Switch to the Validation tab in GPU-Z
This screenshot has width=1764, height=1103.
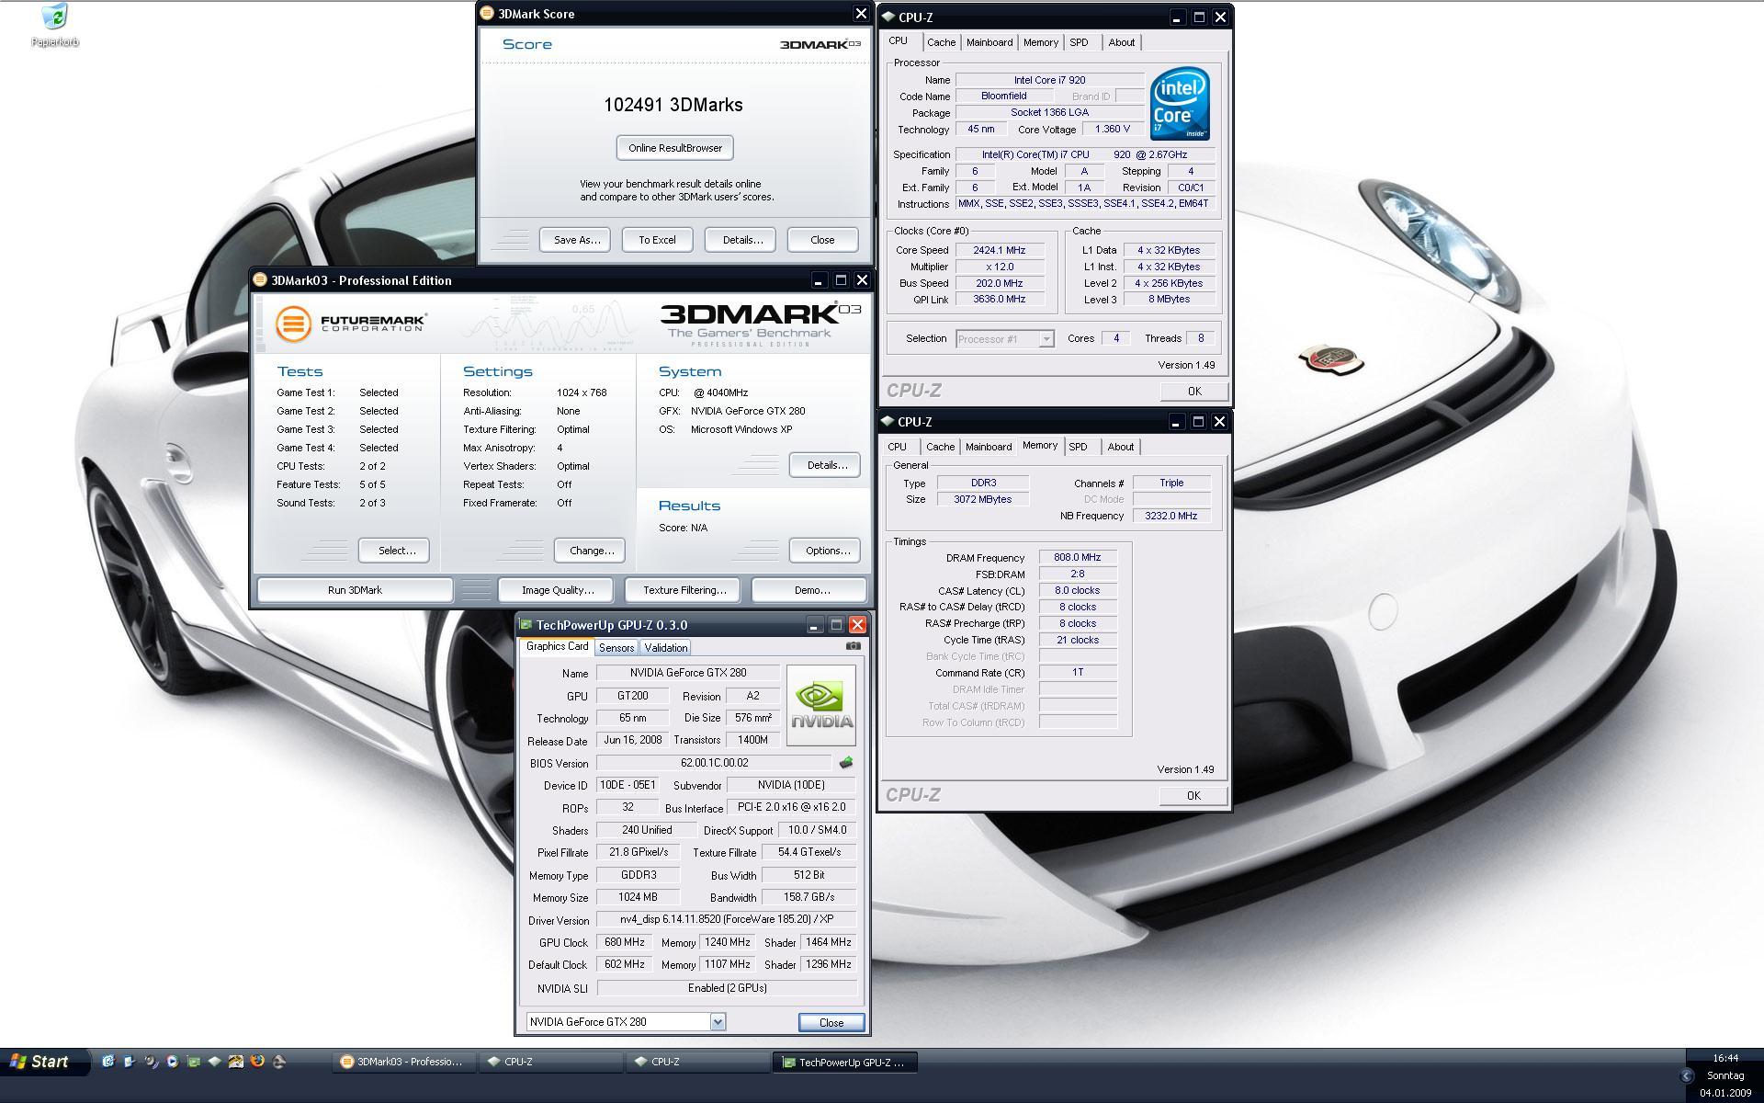coord(665,648)
